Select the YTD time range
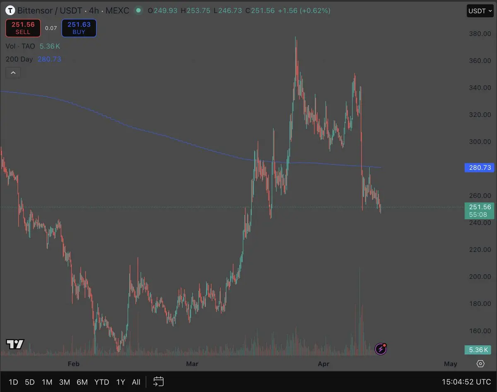The width and height of the screenshot is (497, 392). point(102,382)
